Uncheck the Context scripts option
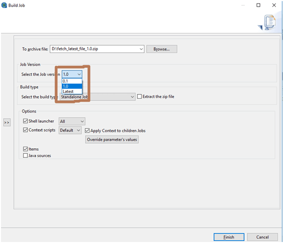Screen dimensions: 284x243 [x=25, y=130]
